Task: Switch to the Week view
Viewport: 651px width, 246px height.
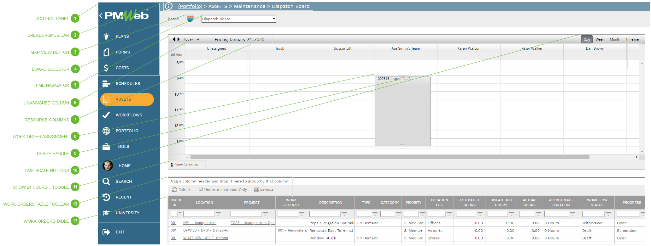Action: point(600,39)
